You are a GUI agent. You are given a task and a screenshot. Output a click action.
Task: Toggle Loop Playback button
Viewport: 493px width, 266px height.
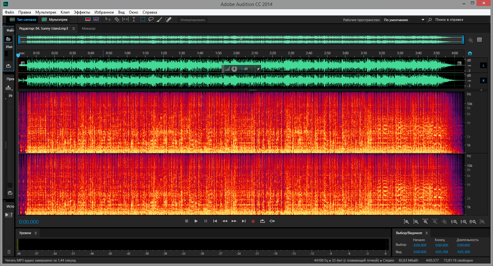[262, 221]
